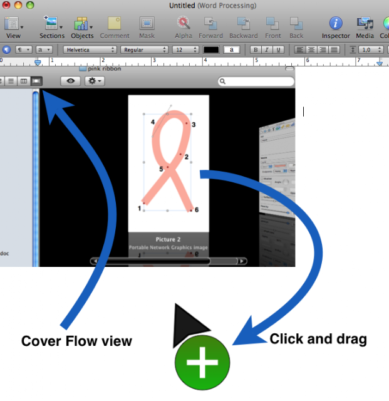The image size is (389, 401).
Task: Click the Quick Look eye button
Action: coord(71,81)
